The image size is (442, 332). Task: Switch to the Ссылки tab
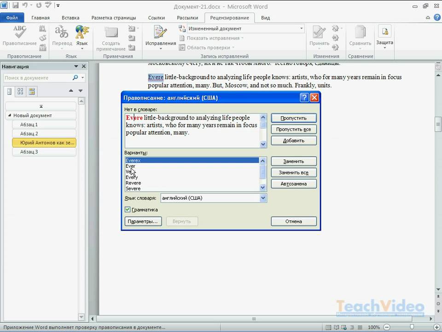tap(157, 18)
